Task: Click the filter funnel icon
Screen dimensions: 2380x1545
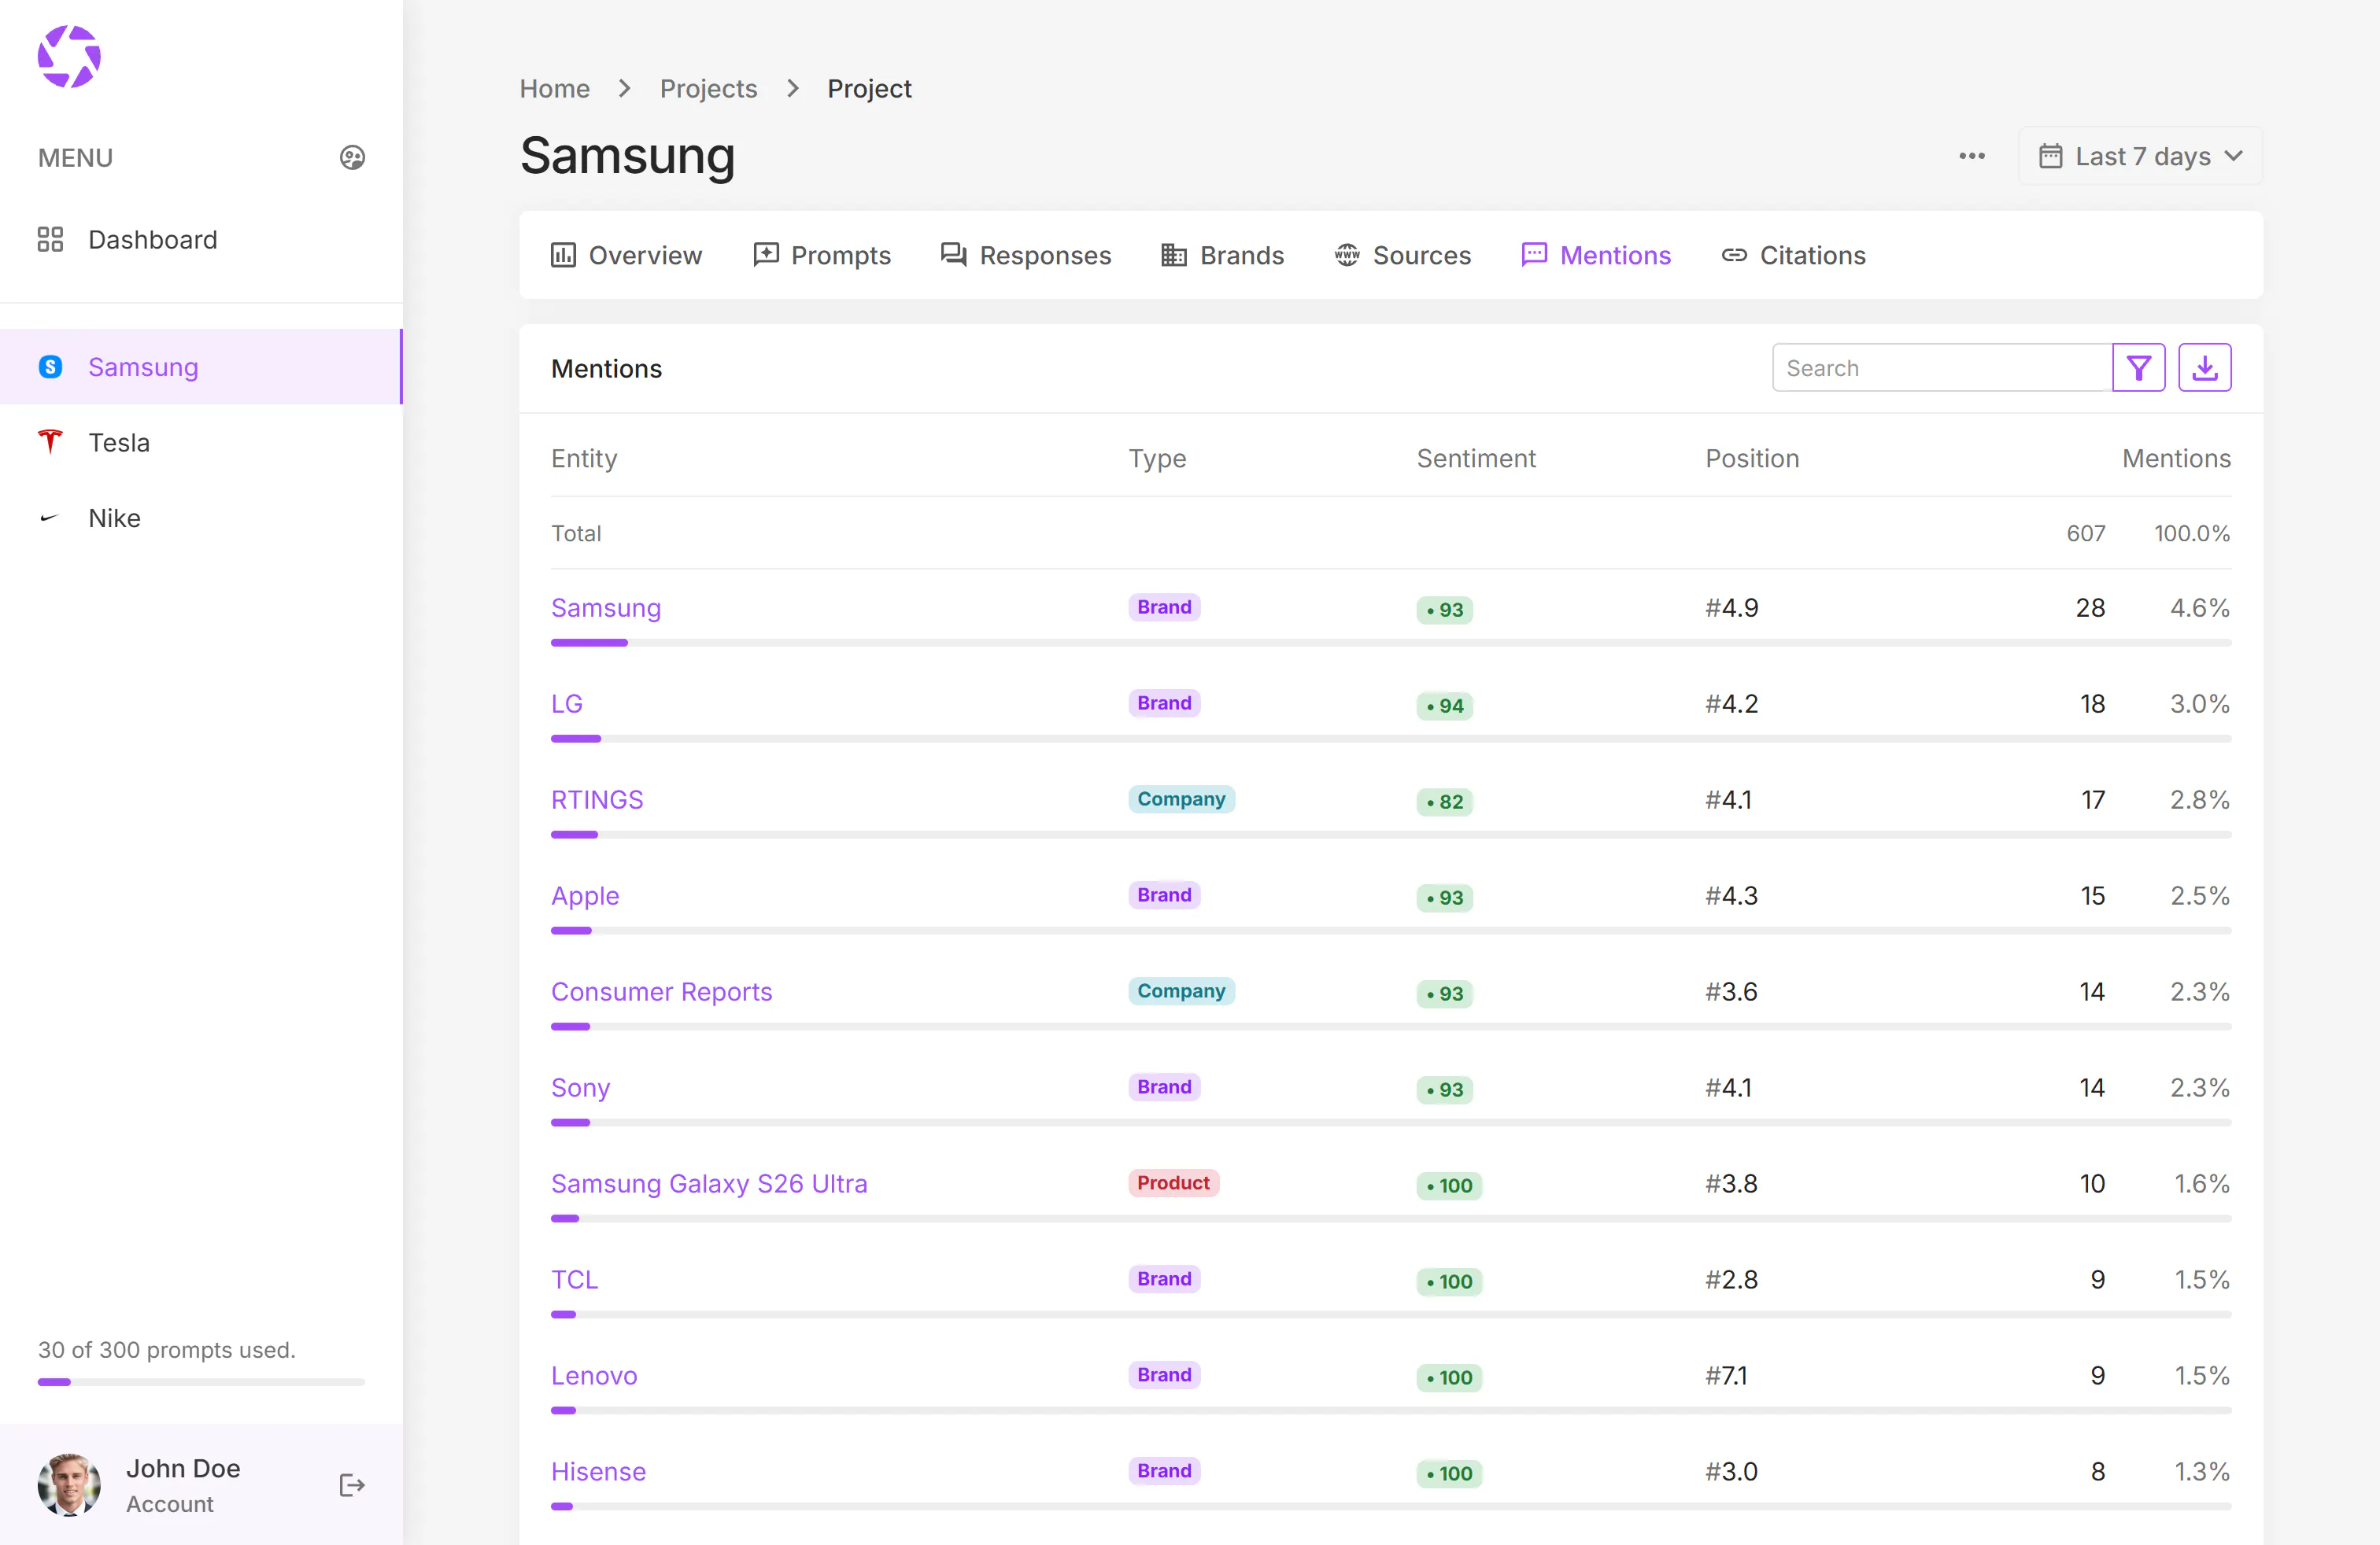Action: coord(2138,367)
